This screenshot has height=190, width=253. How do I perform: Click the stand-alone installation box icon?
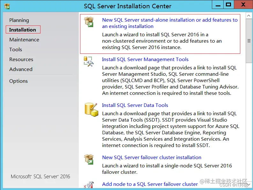click(x=89, y=22)
